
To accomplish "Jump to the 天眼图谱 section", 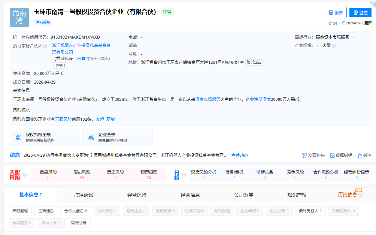I will click(20, 211).
